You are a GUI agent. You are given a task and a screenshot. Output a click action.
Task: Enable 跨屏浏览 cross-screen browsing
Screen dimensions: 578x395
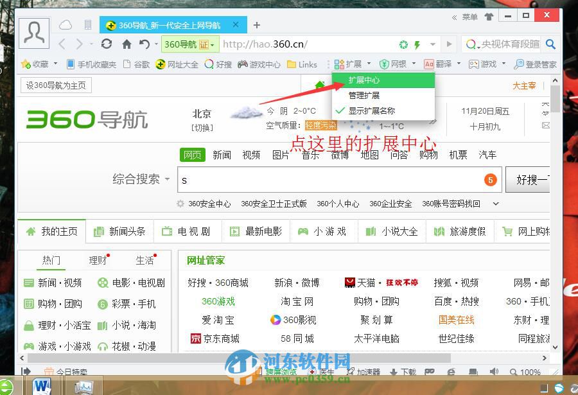[x=277, y=371]
